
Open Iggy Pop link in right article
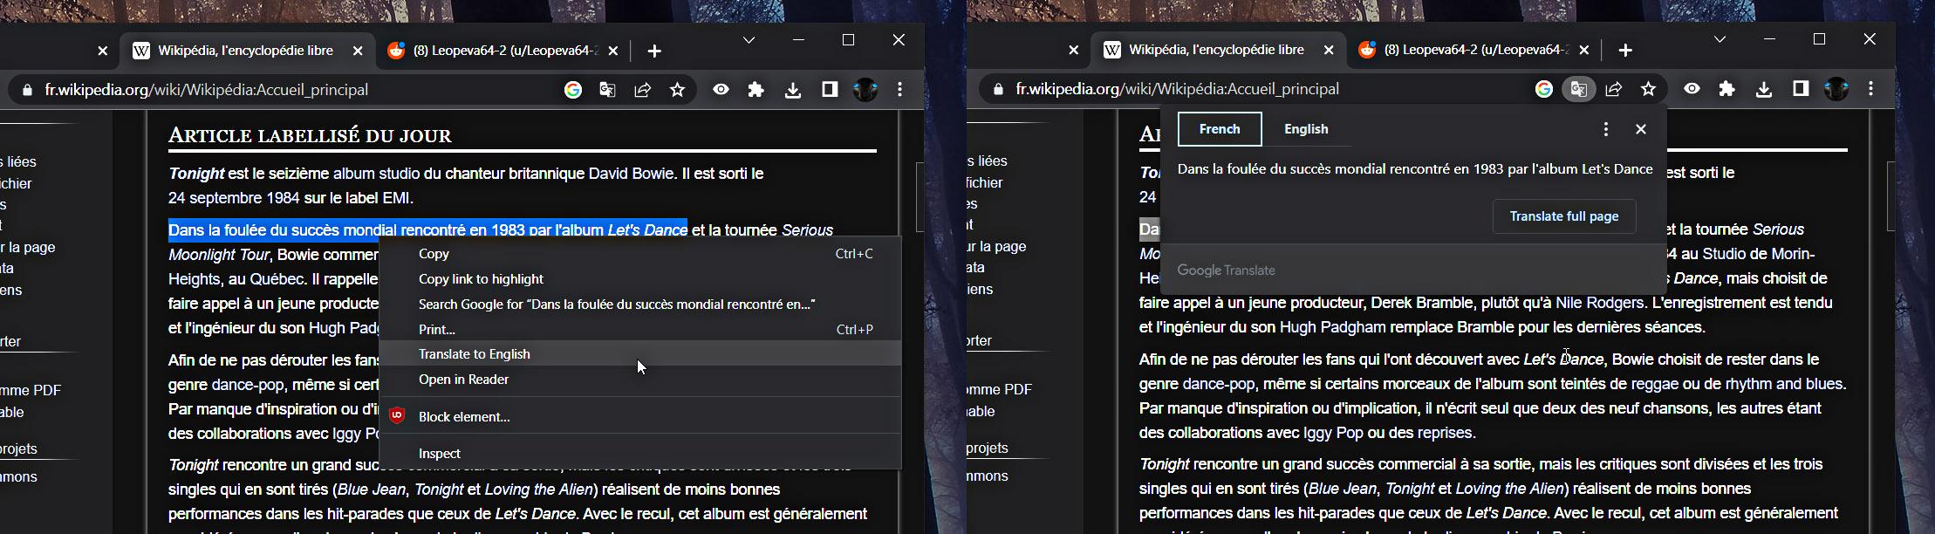1333,433
